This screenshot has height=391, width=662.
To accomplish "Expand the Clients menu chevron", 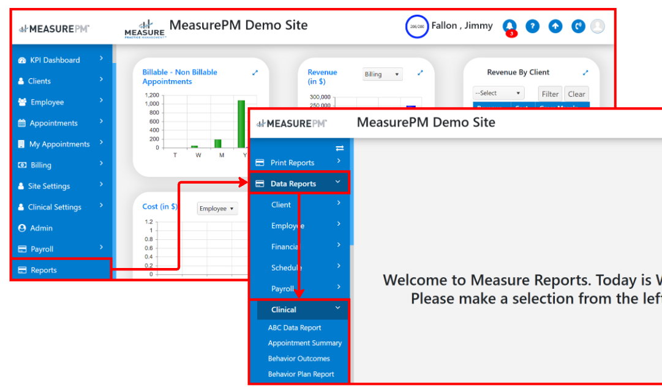I will tap(101, 80).
